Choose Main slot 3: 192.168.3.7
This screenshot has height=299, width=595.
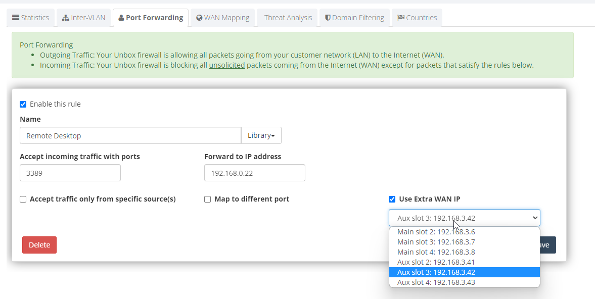pos(464,242)
